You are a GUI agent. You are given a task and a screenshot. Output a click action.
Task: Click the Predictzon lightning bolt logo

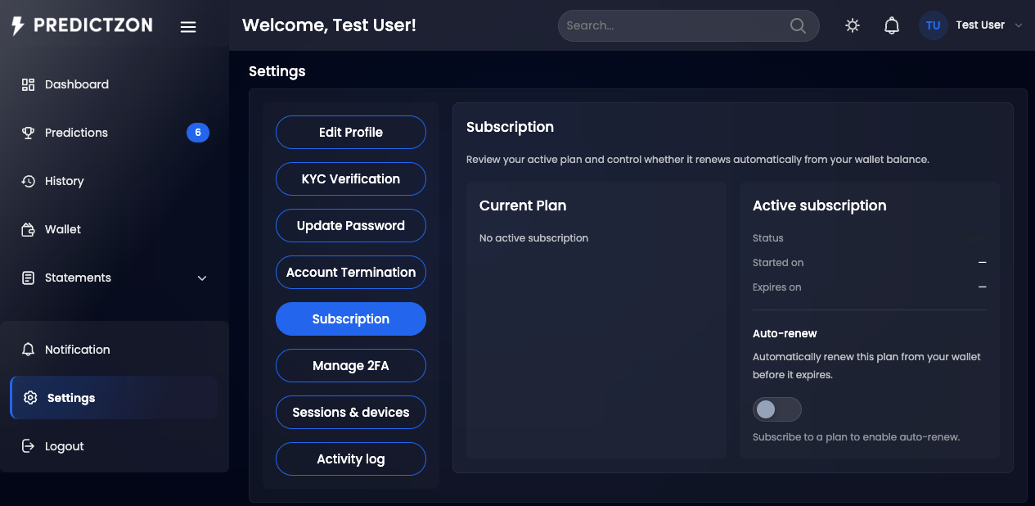click(x=18, y=25)
